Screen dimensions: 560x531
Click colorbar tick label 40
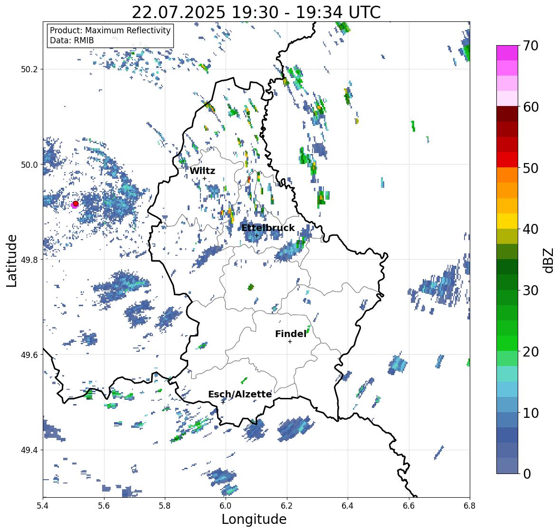pos(531,229)
